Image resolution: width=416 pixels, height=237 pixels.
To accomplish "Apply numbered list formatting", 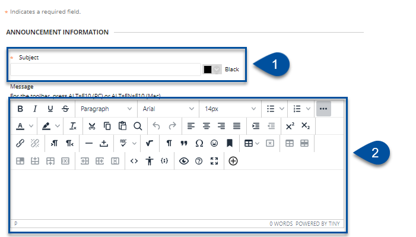I will 297,109.
